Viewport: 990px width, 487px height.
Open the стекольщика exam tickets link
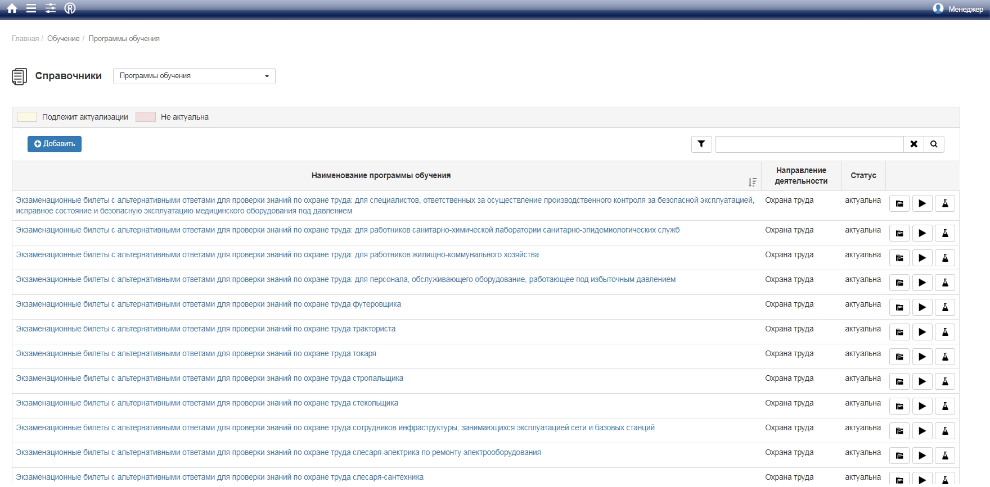coord(207,403)
